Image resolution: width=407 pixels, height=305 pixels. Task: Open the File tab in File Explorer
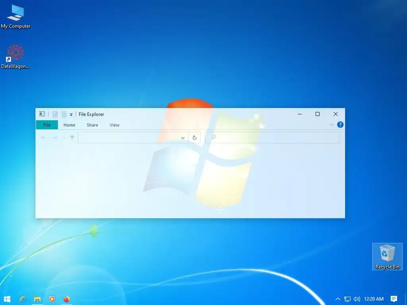click(47, 125)
